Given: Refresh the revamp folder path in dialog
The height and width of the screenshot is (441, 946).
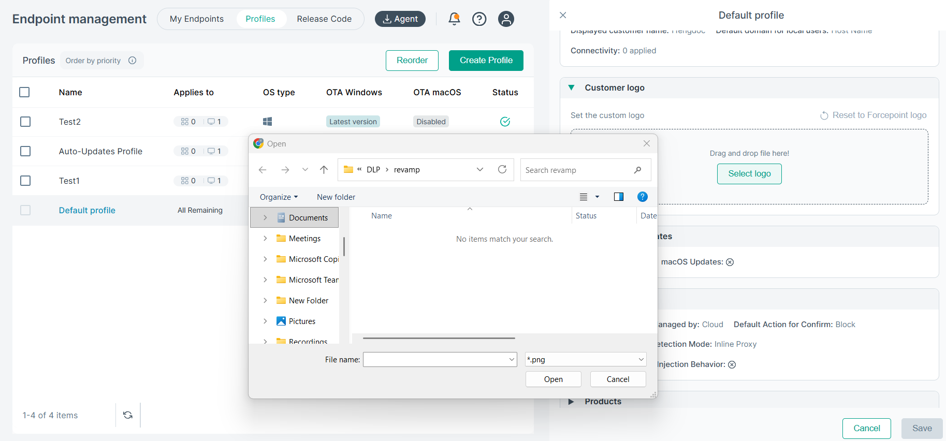Looking at the screenshot, I should point(502,170).
